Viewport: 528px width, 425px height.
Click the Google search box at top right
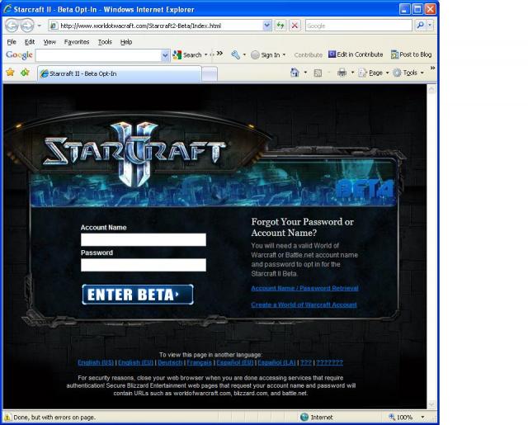(359, 26)
